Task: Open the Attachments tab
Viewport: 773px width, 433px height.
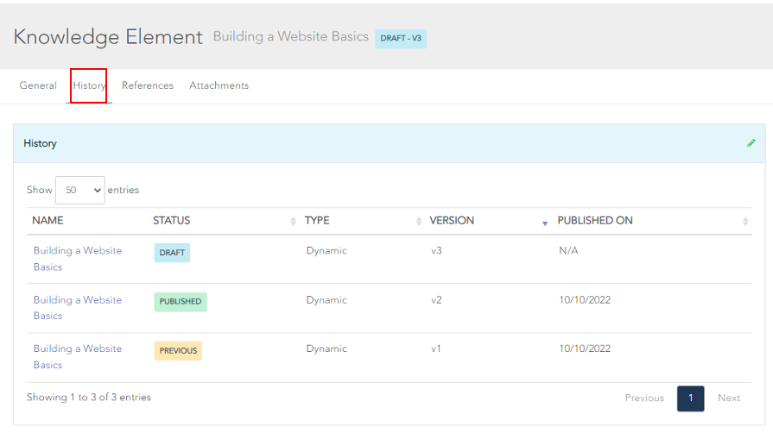Action: click(x=219, y=85)
